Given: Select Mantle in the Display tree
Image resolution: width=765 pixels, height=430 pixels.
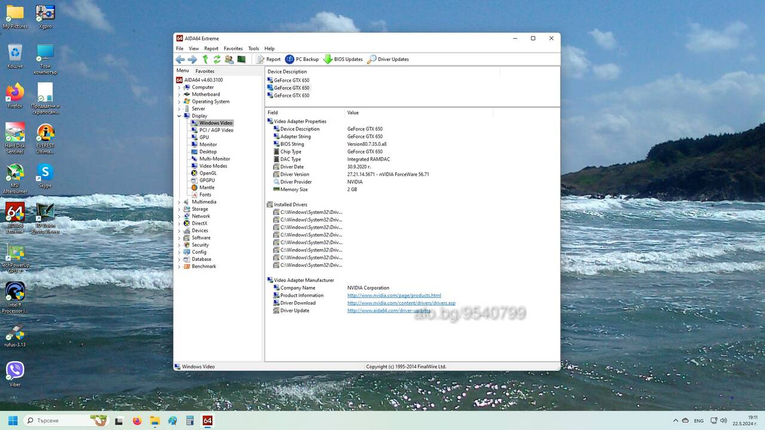Looking at the screenshot, I should pyautogui.click(x=207, y=188).
